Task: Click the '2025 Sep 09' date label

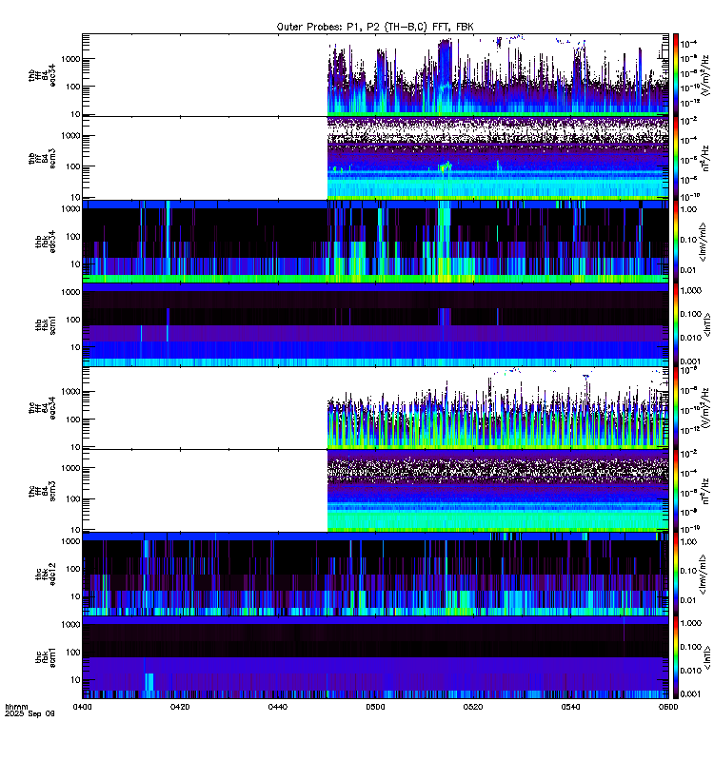Action: (30, 714)
